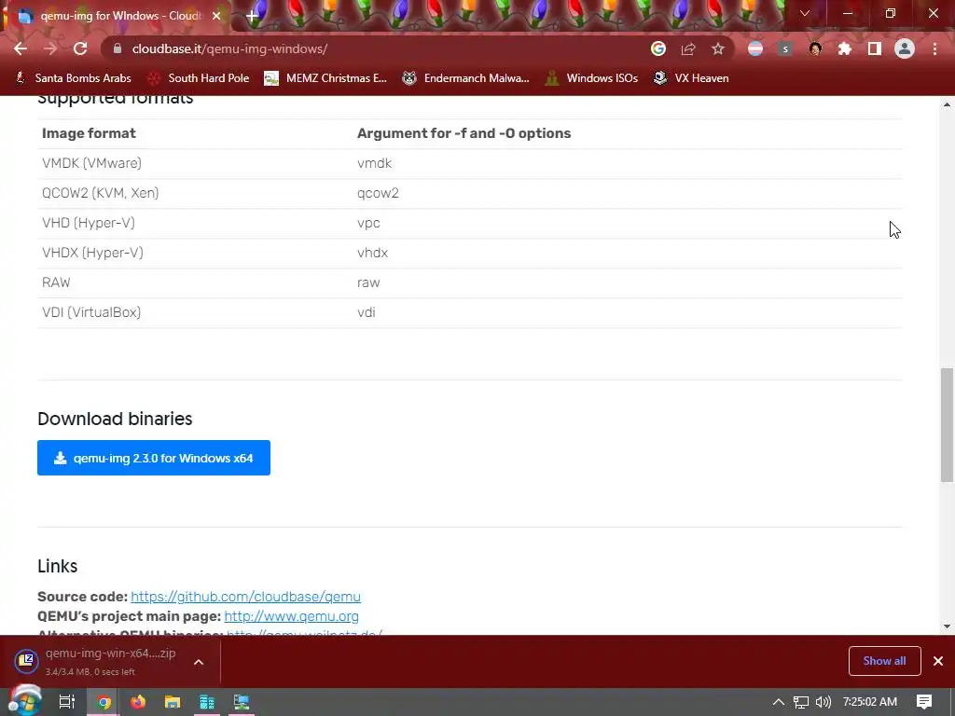Expand the tab search chevron

coord(805,13)
